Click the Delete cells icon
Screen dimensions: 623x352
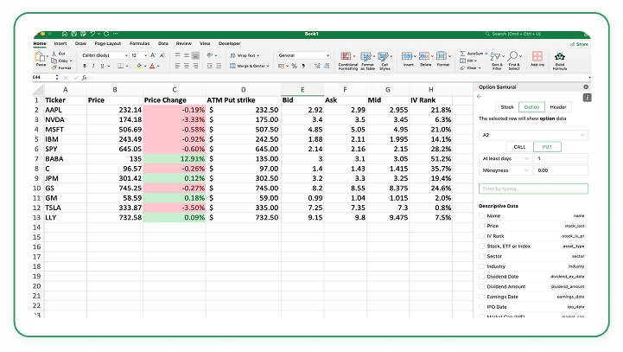click(424, 56)
